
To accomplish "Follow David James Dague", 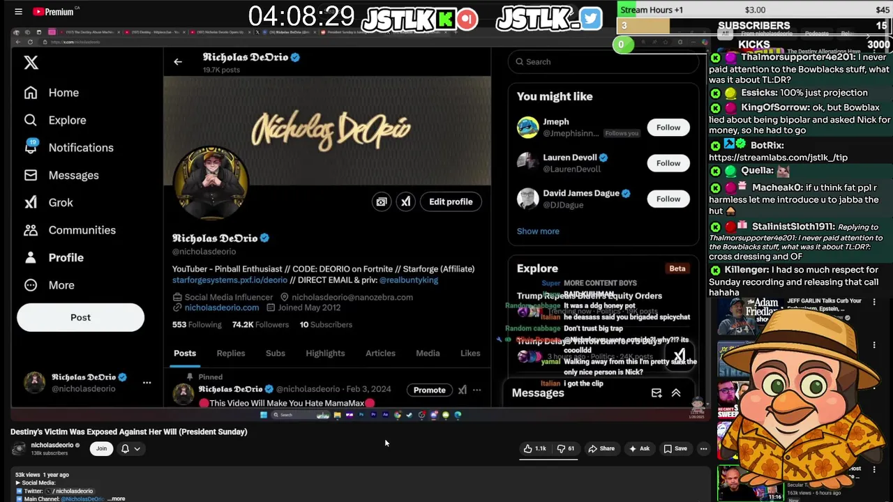I will [668, 199].
